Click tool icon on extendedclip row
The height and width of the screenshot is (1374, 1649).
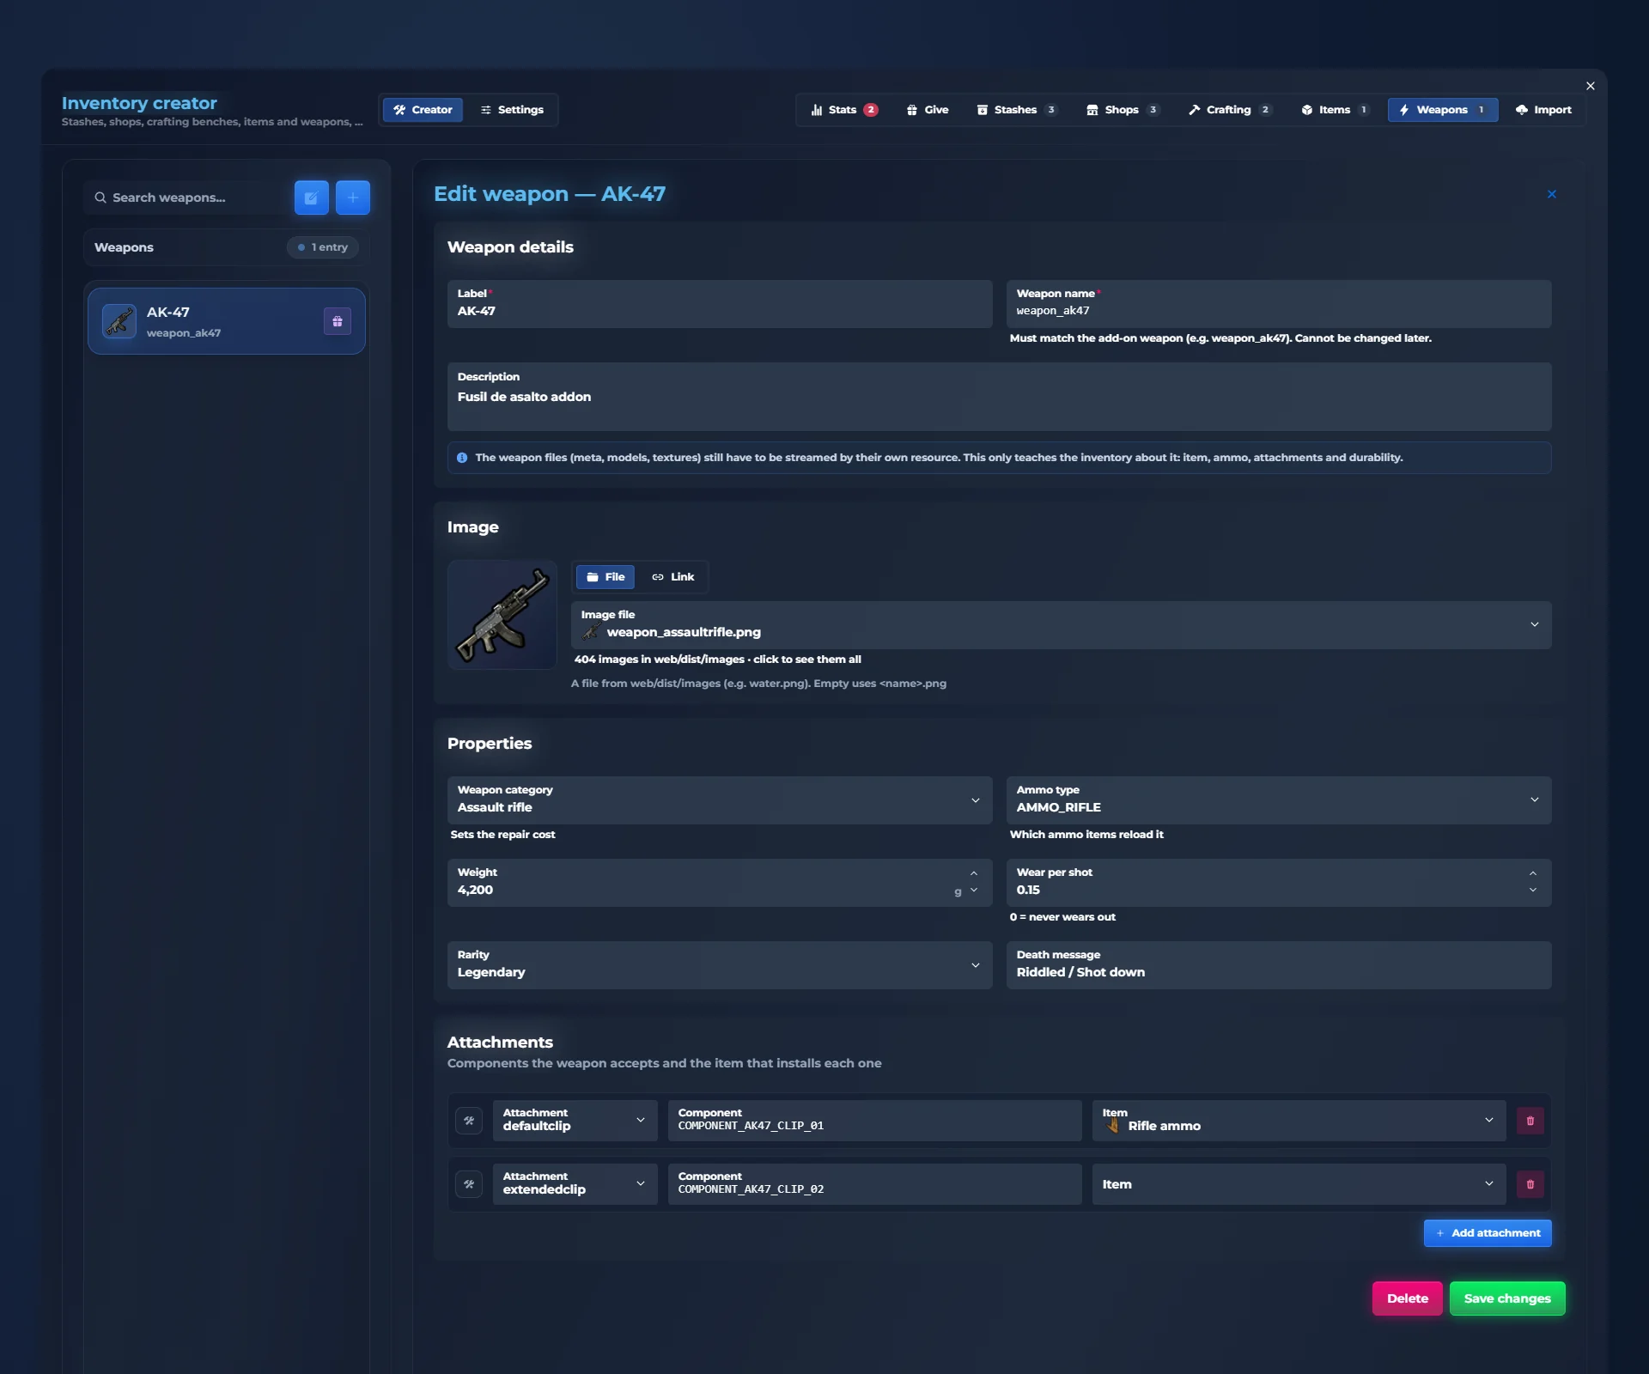pos(469,1184)
